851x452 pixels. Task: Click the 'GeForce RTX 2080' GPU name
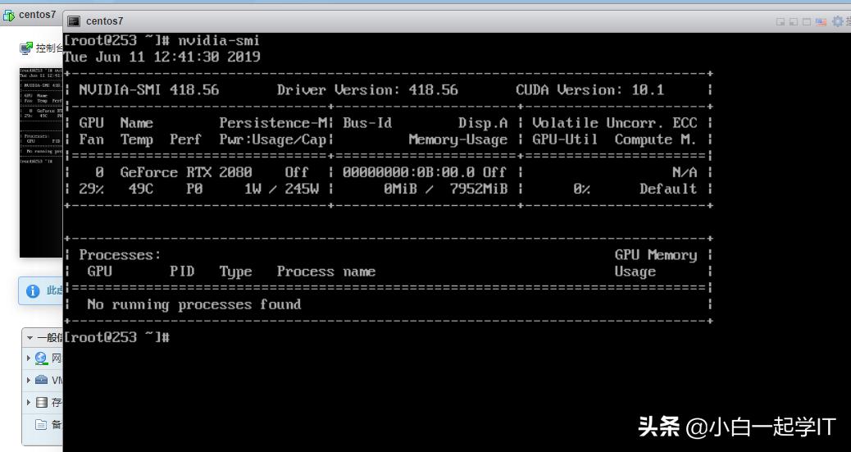pyautogui.click(x=186, y=173)
